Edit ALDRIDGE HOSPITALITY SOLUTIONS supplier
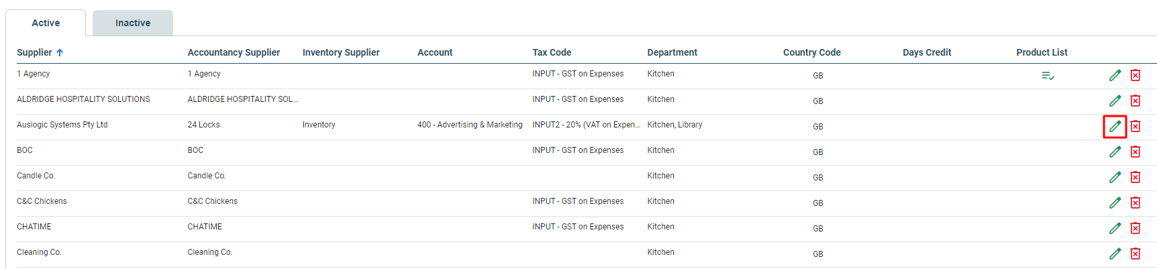Image resolution: width=1157 pixels, height=269 pixels. [x=1115, y=101]
